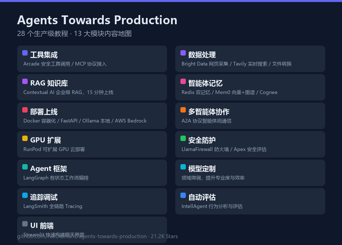Image resolution: width=342 pixels, height=245 pixels.
Task: Select the 模型定制 card title
Action: click(202, 169)
